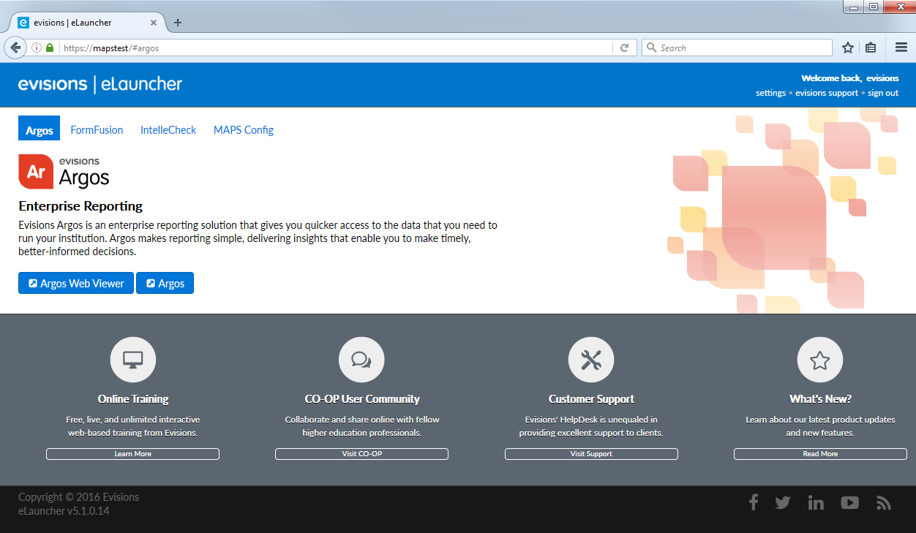Screen dimensions: 916x533
Task: Open the evisions support link
Action: tap(827, 93)
